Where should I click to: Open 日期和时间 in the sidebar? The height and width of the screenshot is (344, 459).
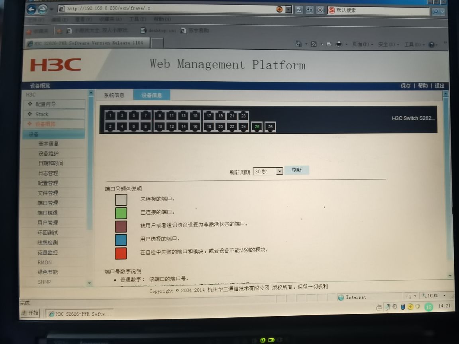(x=51, y=163)
